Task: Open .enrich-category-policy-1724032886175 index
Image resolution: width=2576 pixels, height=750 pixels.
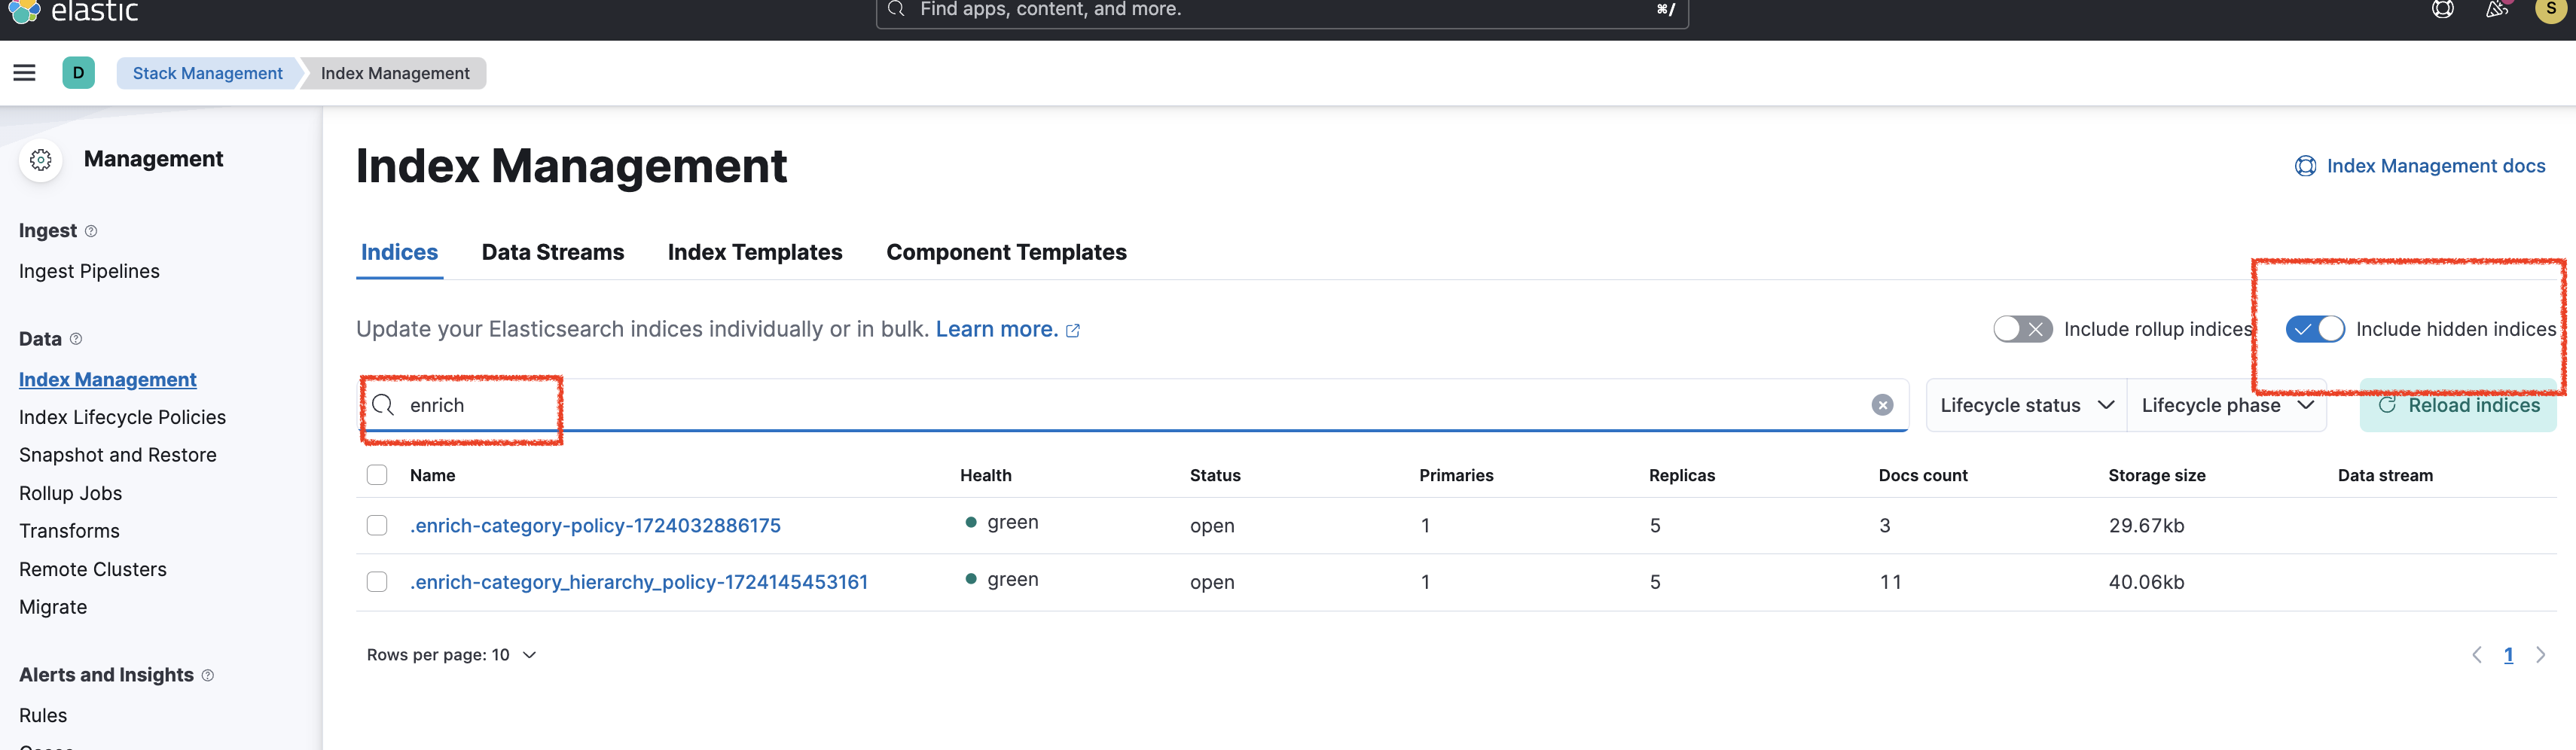Action: 595,525
